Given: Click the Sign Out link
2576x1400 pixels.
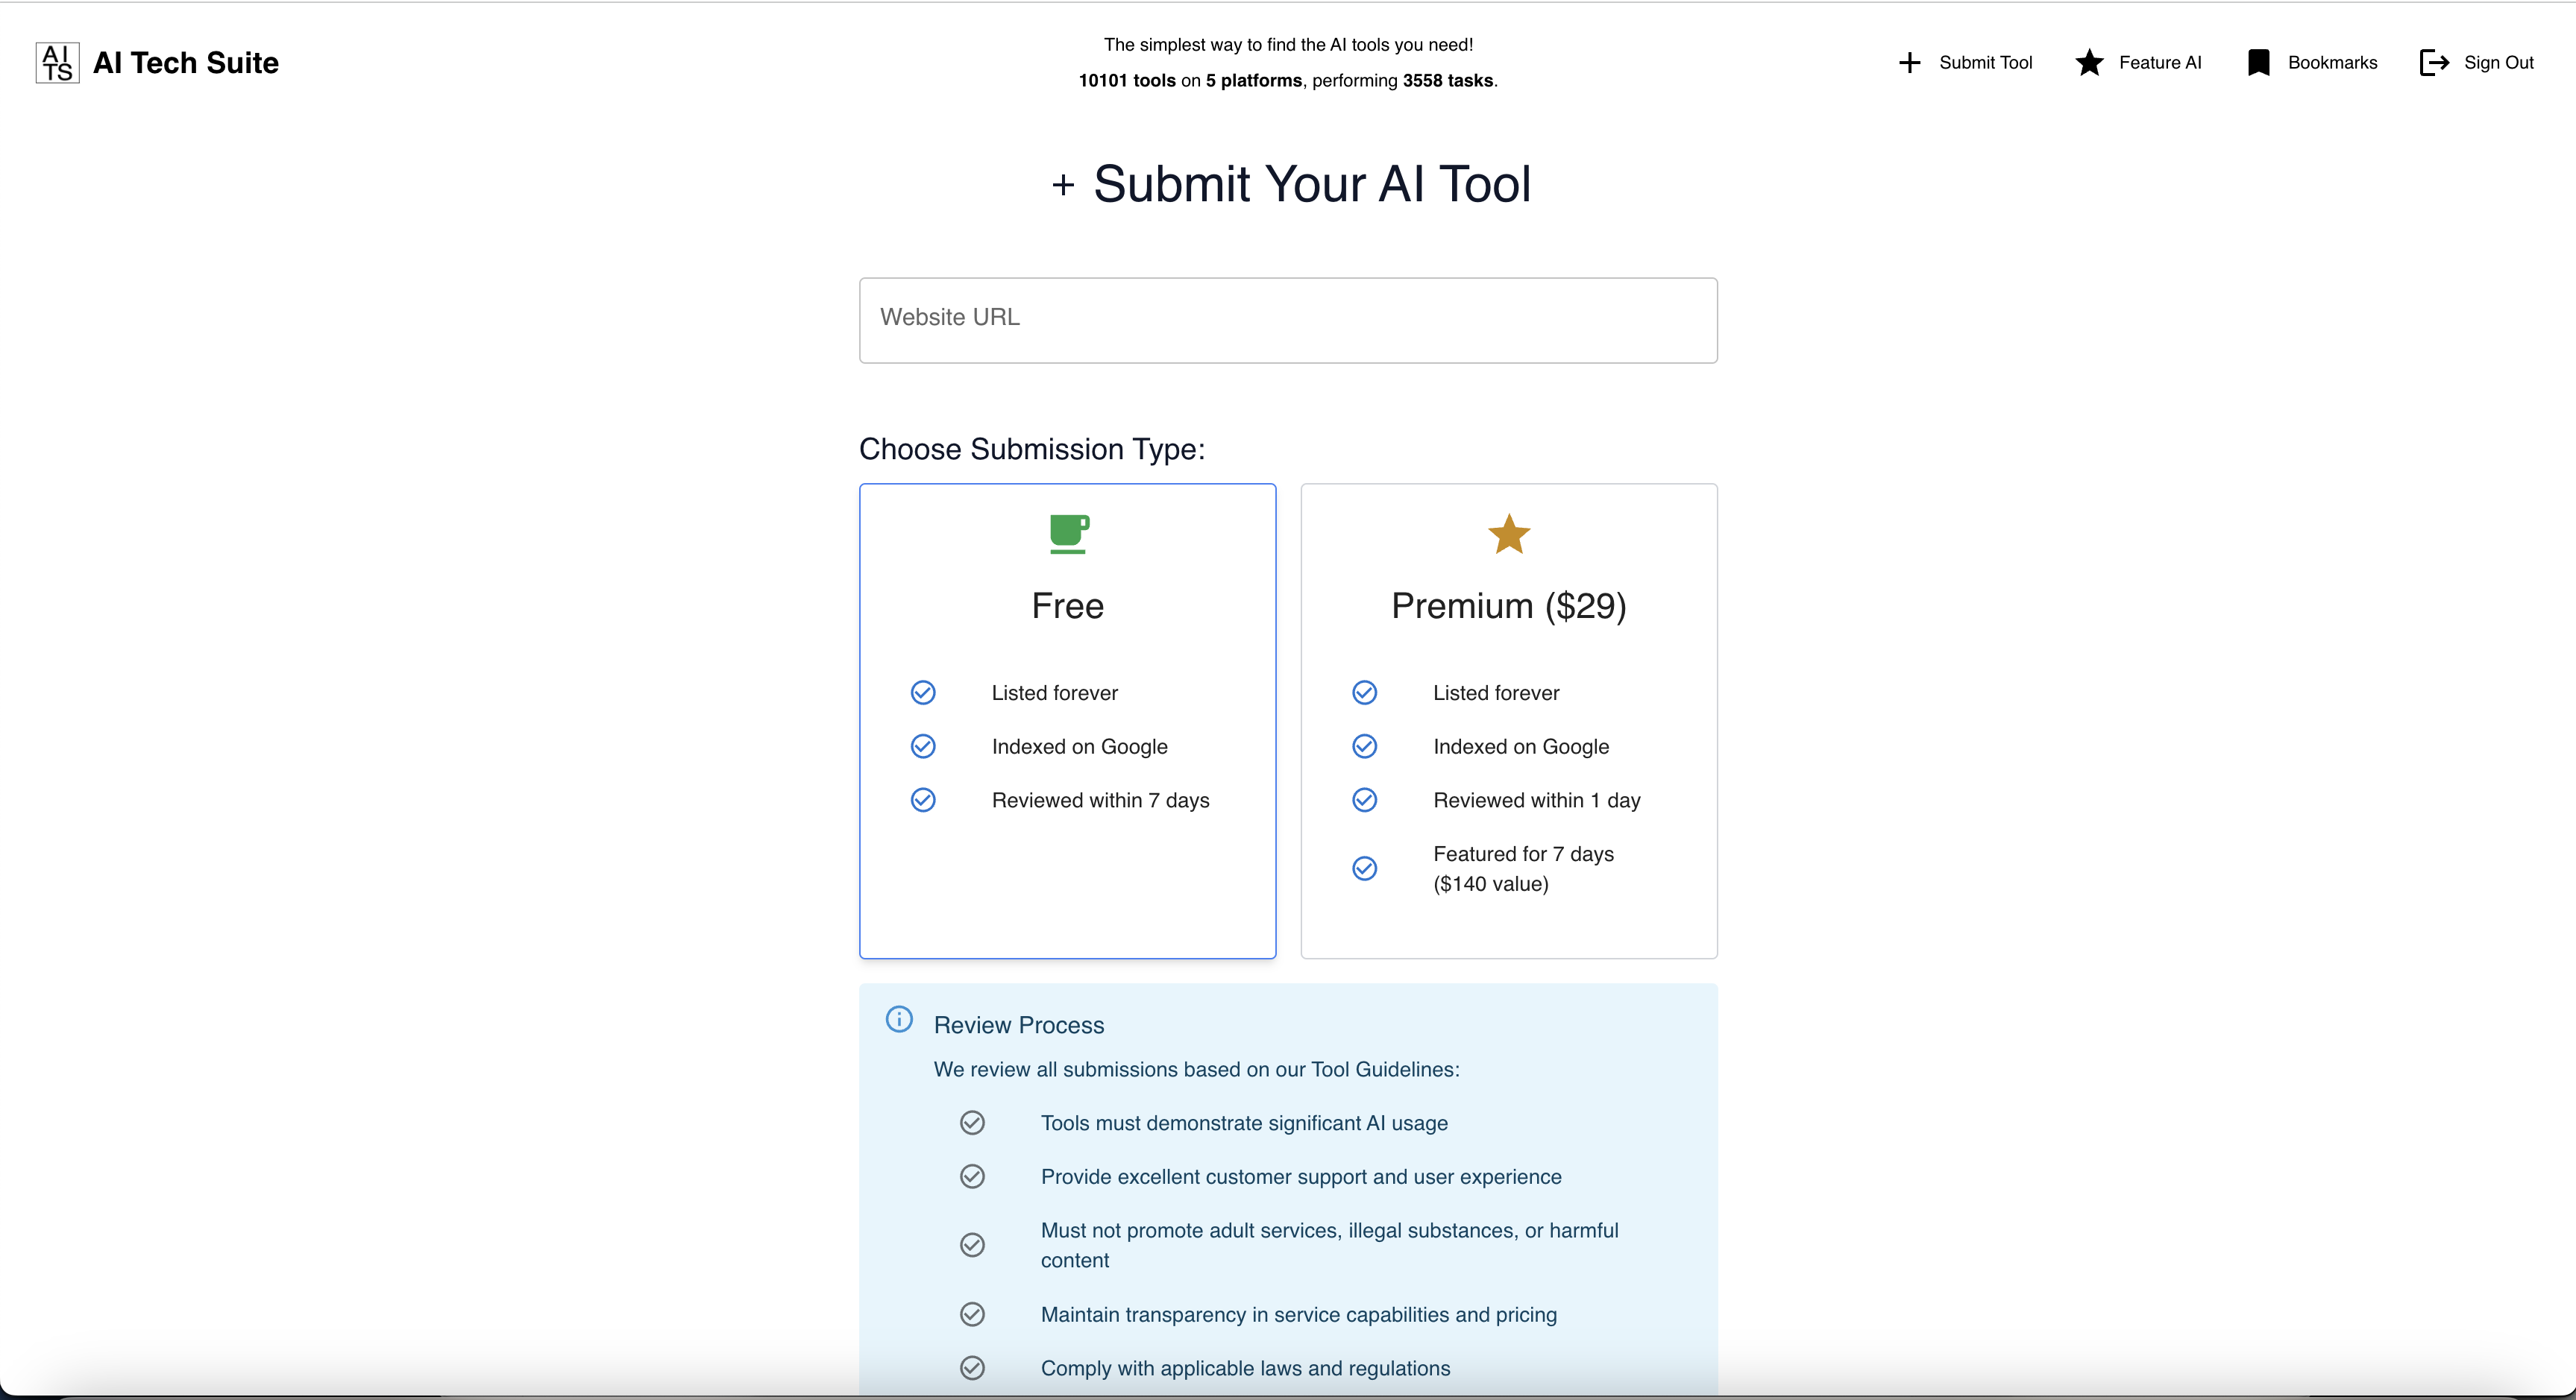Looking at the screenshot, I should pos(2498,63).
